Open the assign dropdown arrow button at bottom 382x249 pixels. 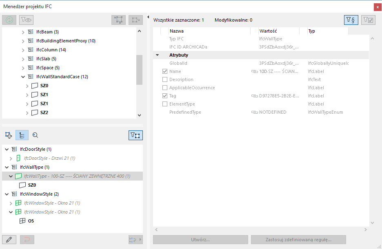135,240
